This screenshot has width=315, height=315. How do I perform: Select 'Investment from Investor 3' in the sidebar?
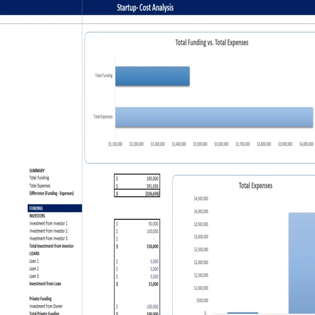pyautogui.click(x=48, y=238)
